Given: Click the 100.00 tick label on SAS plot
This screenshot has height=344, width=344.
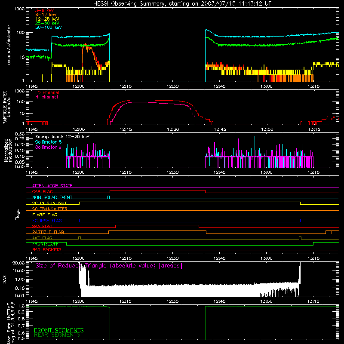Looking at the screenshot, I should tap(17, 263).
